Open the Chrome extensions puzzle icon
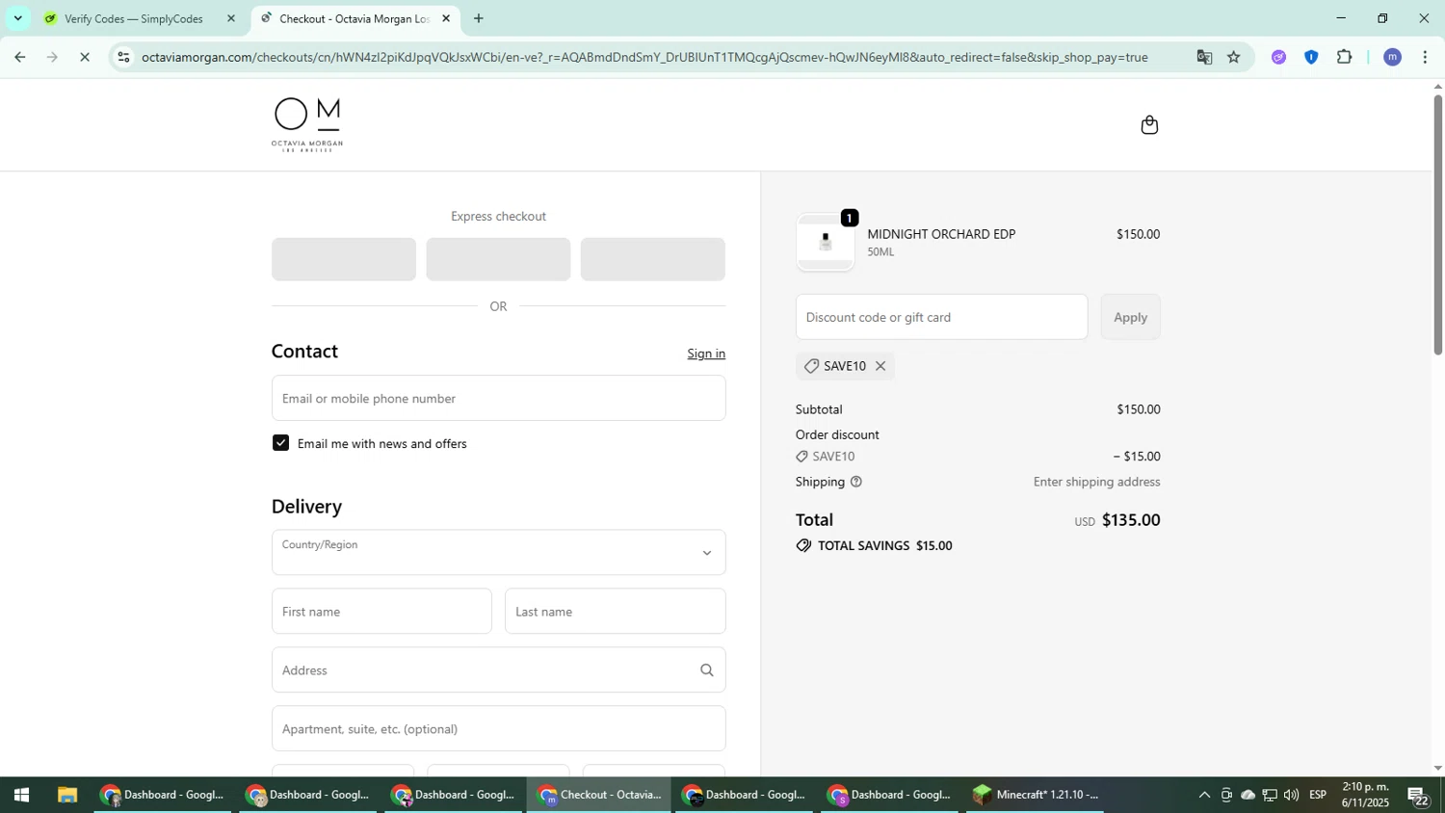The height and width of the screenshot is (813, 1445). 1345,57
